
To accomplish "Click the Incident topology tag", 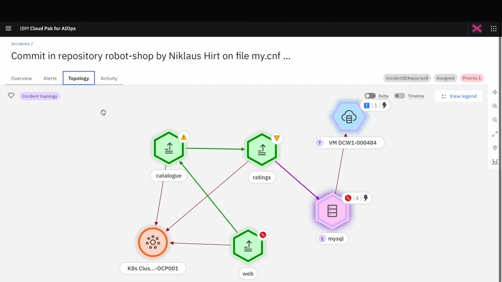I will 40,96.
